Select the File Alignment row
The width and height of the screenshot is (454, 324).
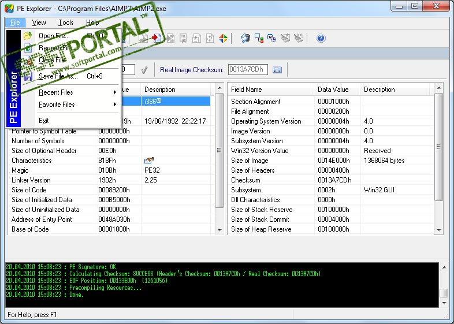[x=331, y=111]
